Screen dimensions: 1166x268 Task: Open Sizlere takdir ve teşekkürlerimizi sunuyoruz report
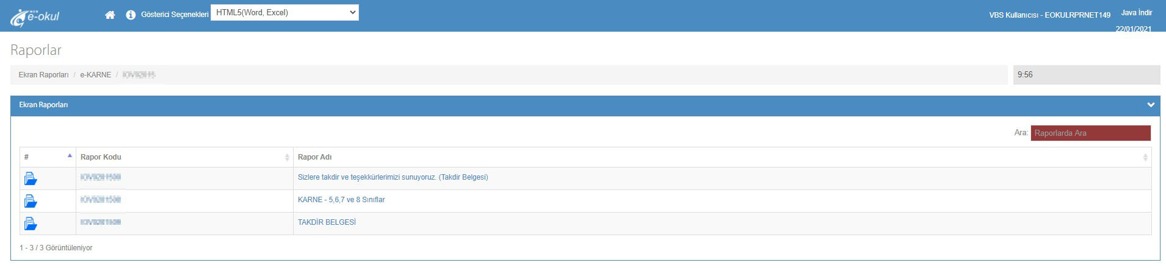(x=393, y=177)
